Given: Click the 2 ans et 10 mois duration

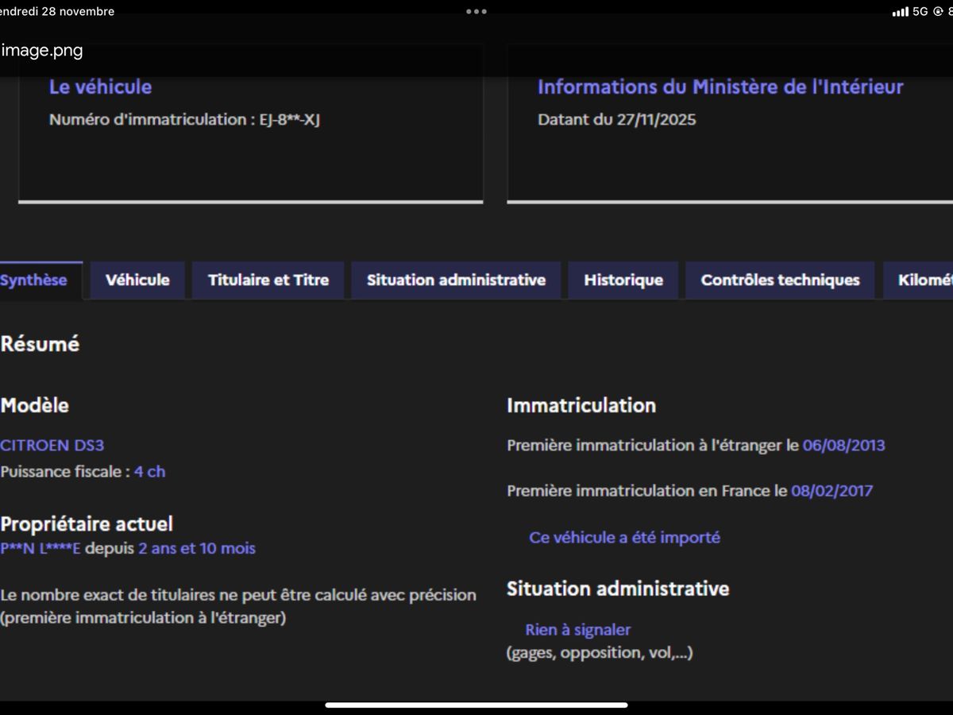Looking at the screenshot, I should click(x=197, y=549).
